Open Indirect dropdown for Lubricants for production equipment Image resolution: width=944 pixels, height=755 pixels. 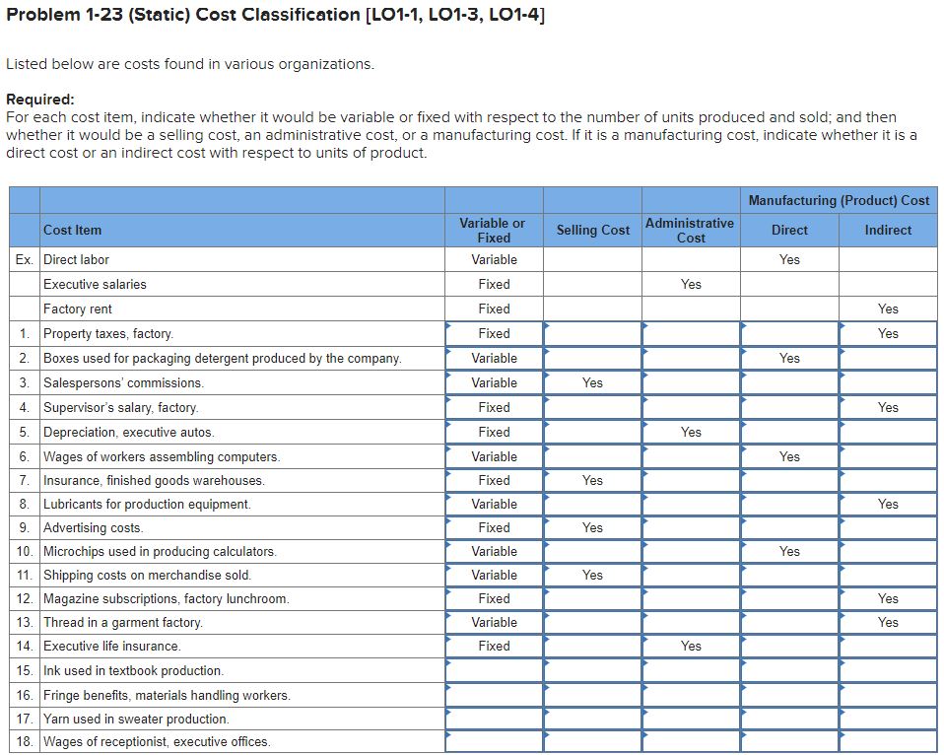(x=888, y=504)
